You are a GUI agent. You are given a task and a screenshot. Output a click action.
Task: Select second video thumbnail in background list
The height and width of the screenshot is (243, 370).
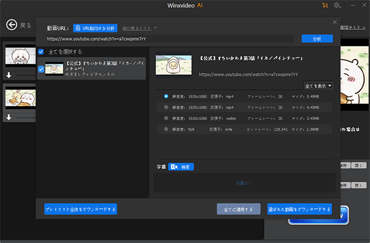[20, 97]
